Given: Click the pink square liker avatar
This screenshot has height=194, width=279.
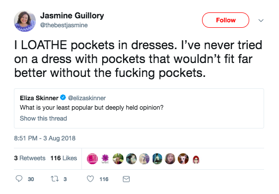Looking at the screenshot, I should (x=92, y=159).
